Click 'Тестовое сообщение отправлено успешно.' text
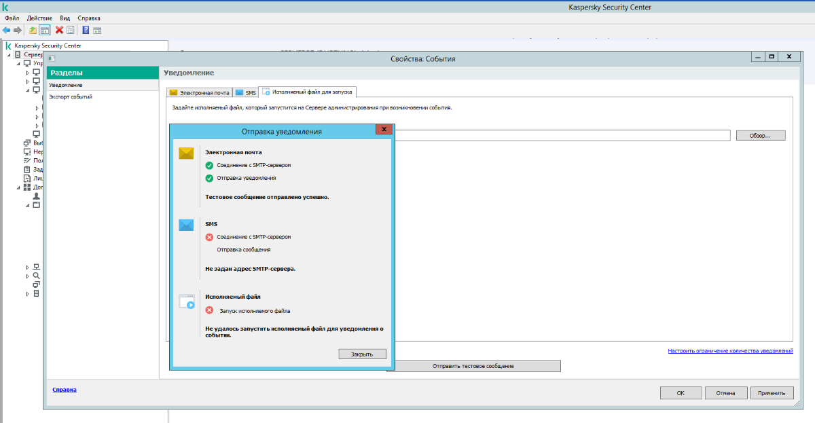 pos(267,197)
